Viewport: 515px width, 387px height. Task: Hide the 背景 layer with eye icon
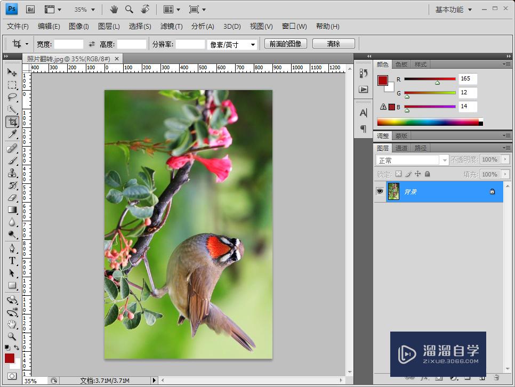[x=380, y=191]
